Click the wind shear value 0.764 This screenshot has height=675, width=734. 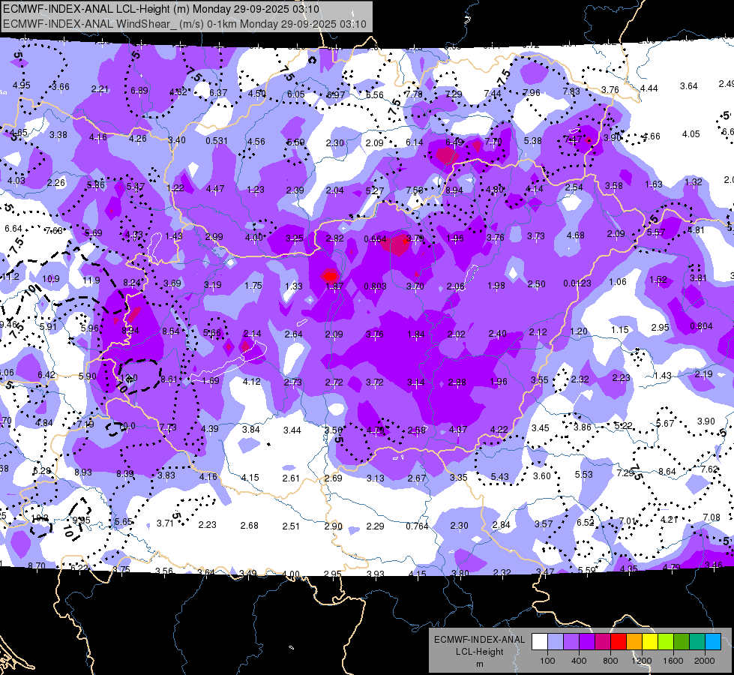(417, 526)
